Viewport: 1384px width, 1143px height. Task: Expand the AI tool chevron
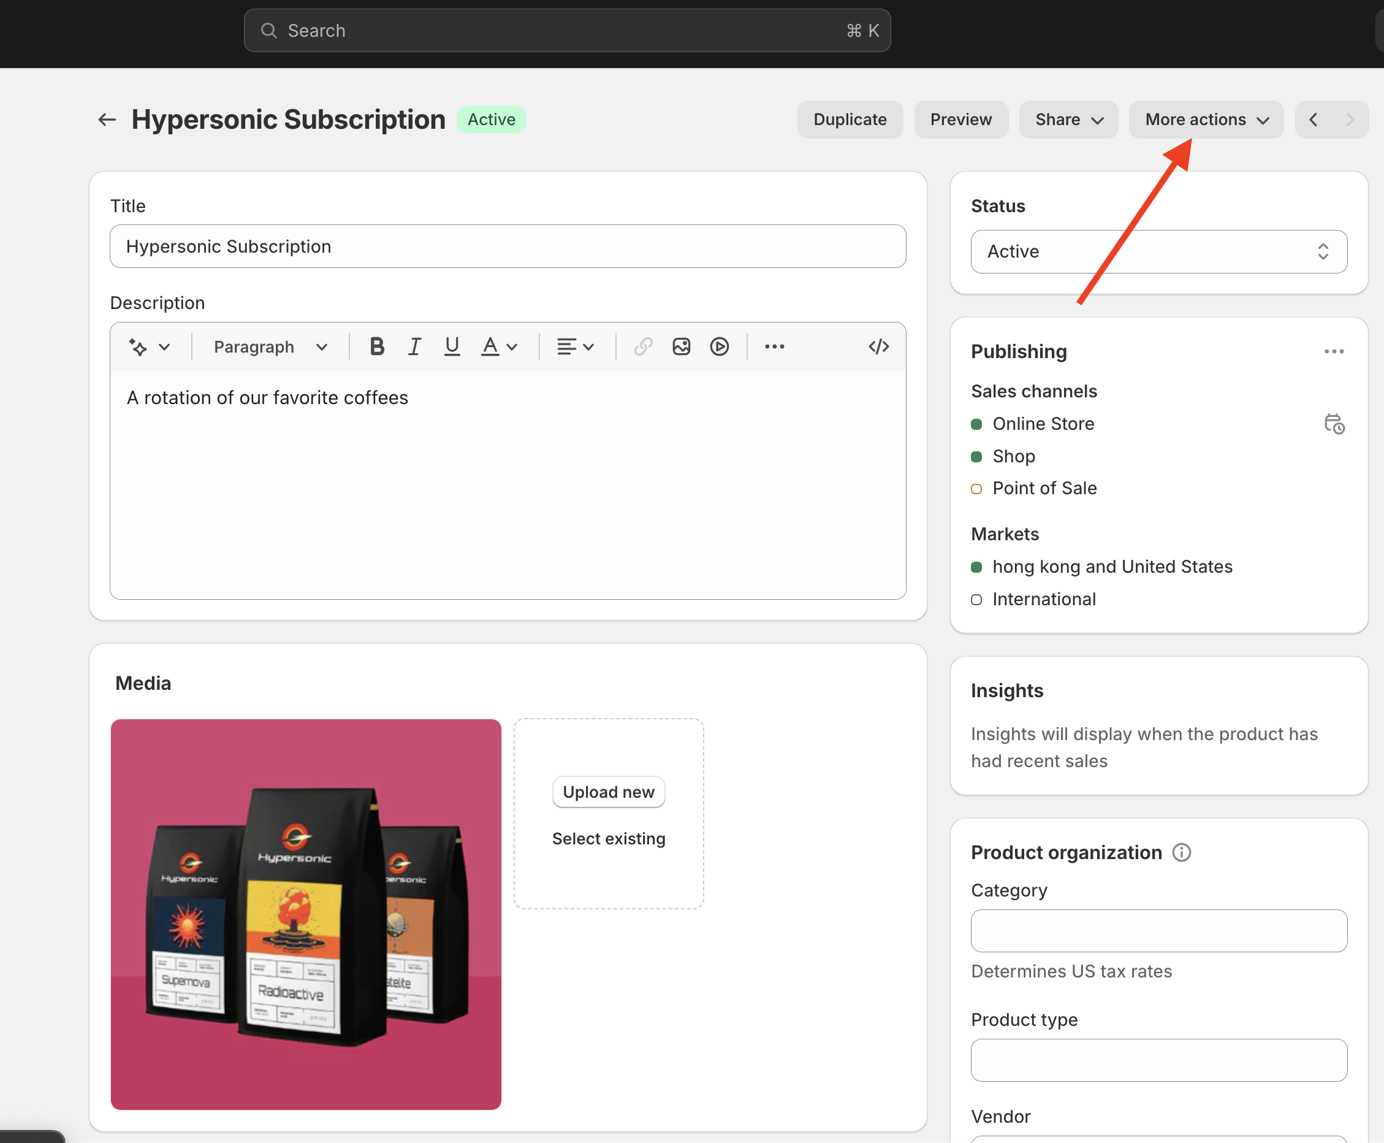point(164,347)
